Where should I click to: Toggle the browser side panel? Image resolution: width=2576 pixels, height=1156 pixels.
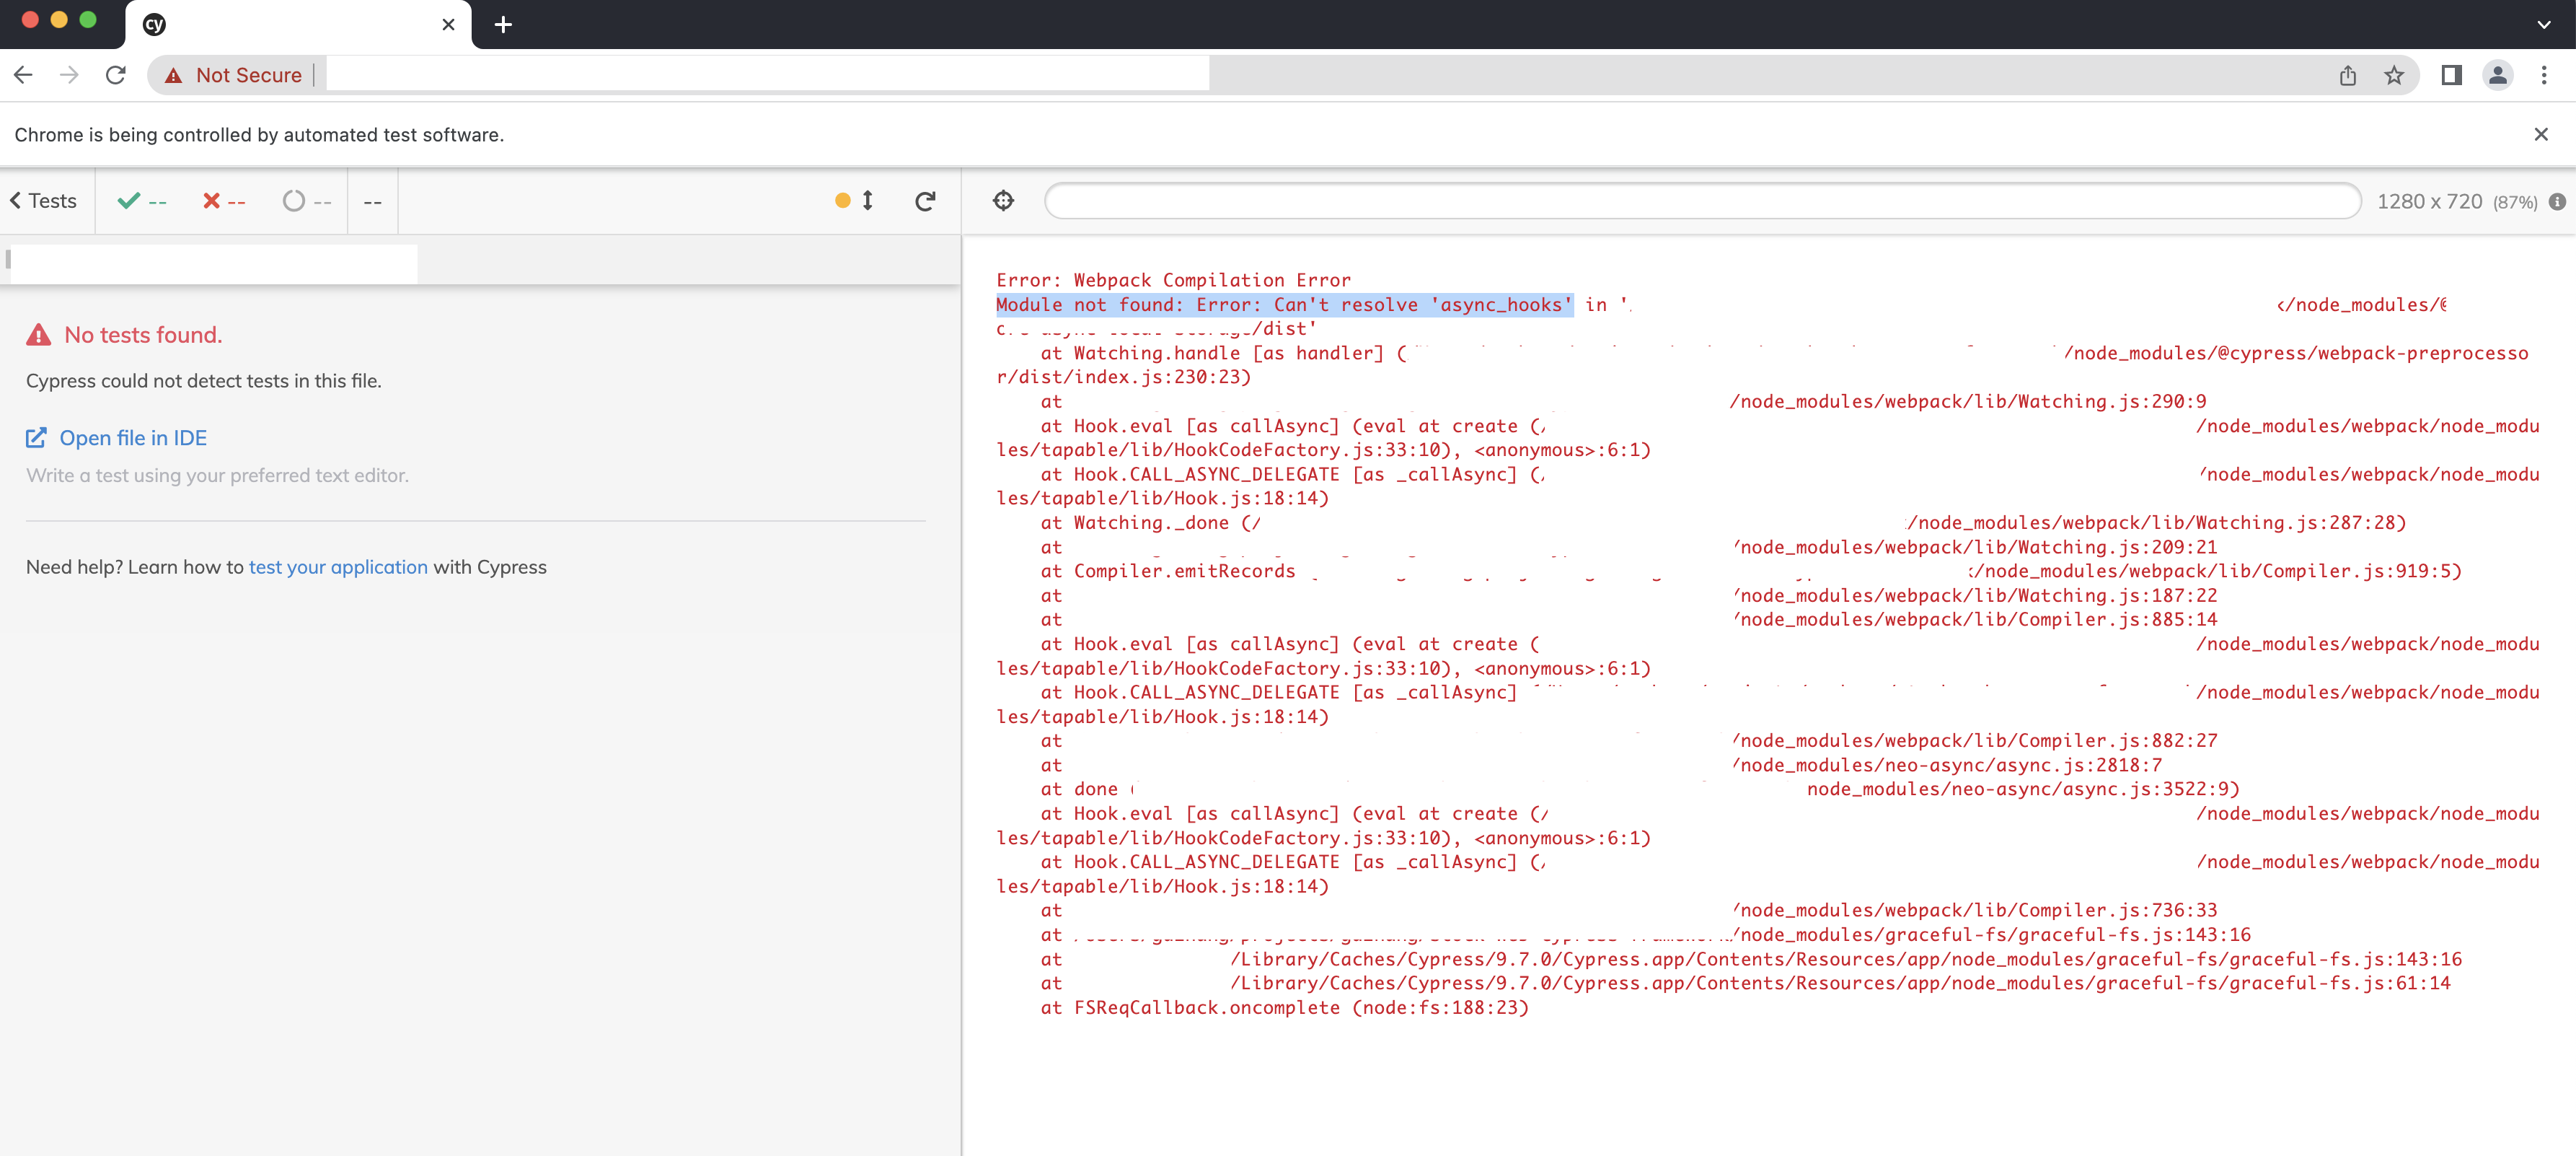click(2451, 75)
